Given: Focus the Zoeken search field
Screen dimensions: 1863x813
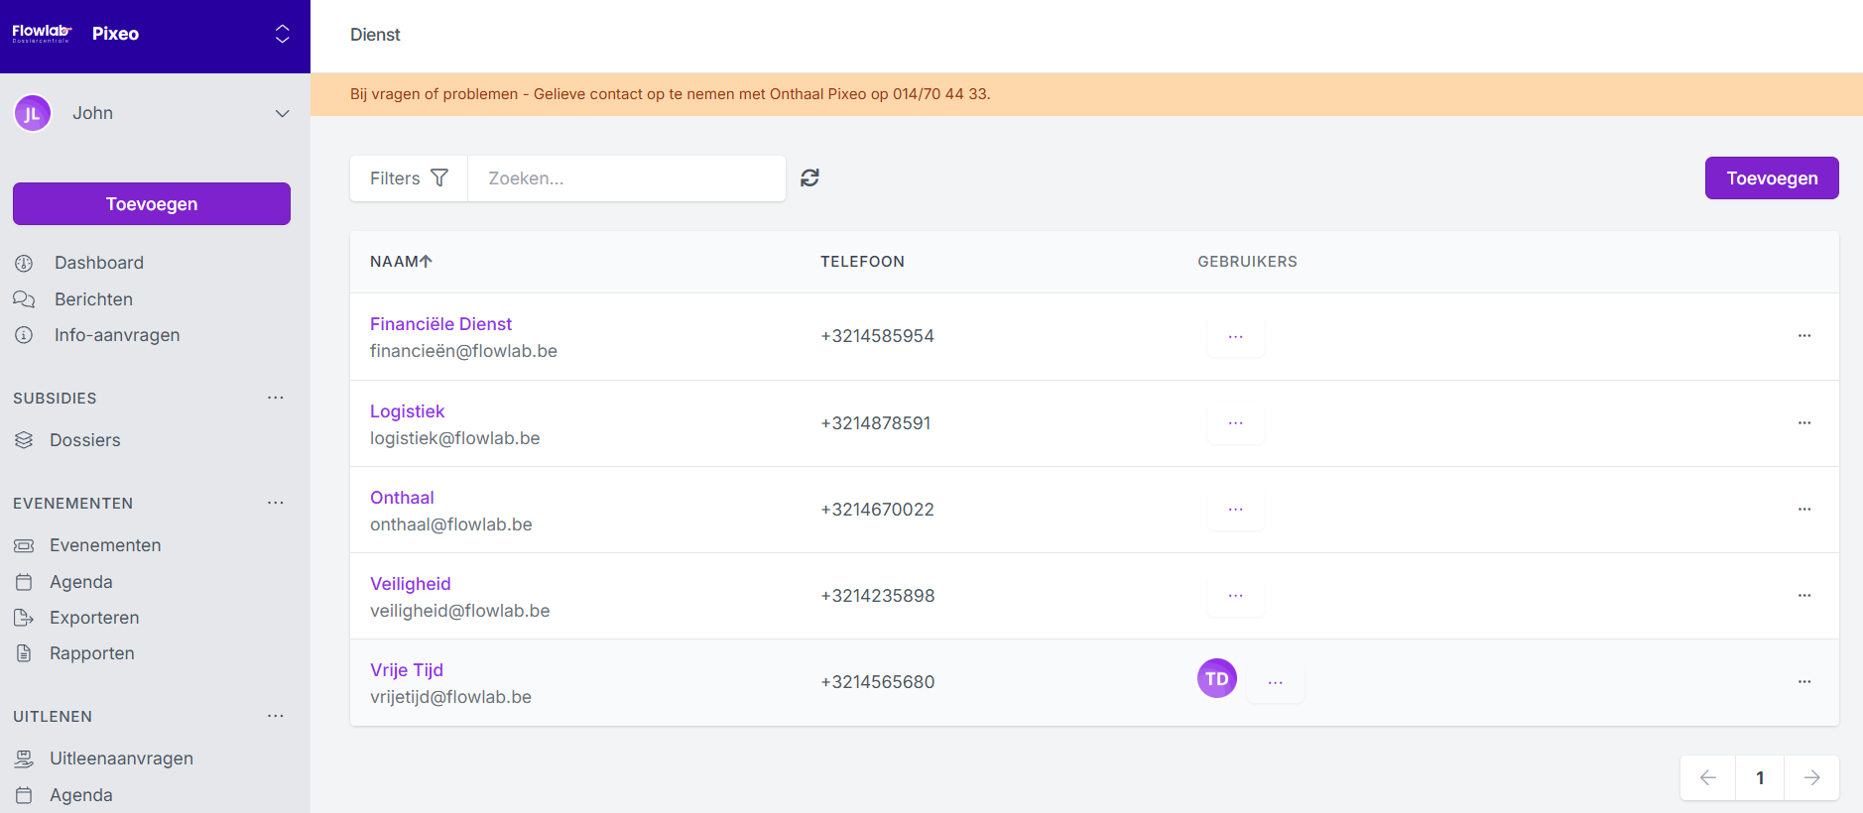Looking at the screenshot, I should tap(626, 178).
